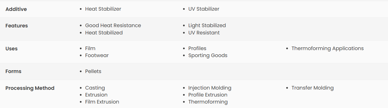This screenshot has height=108, width=388.
Task: Select Sporting Goods use
Action: click(x=208, y=55)
